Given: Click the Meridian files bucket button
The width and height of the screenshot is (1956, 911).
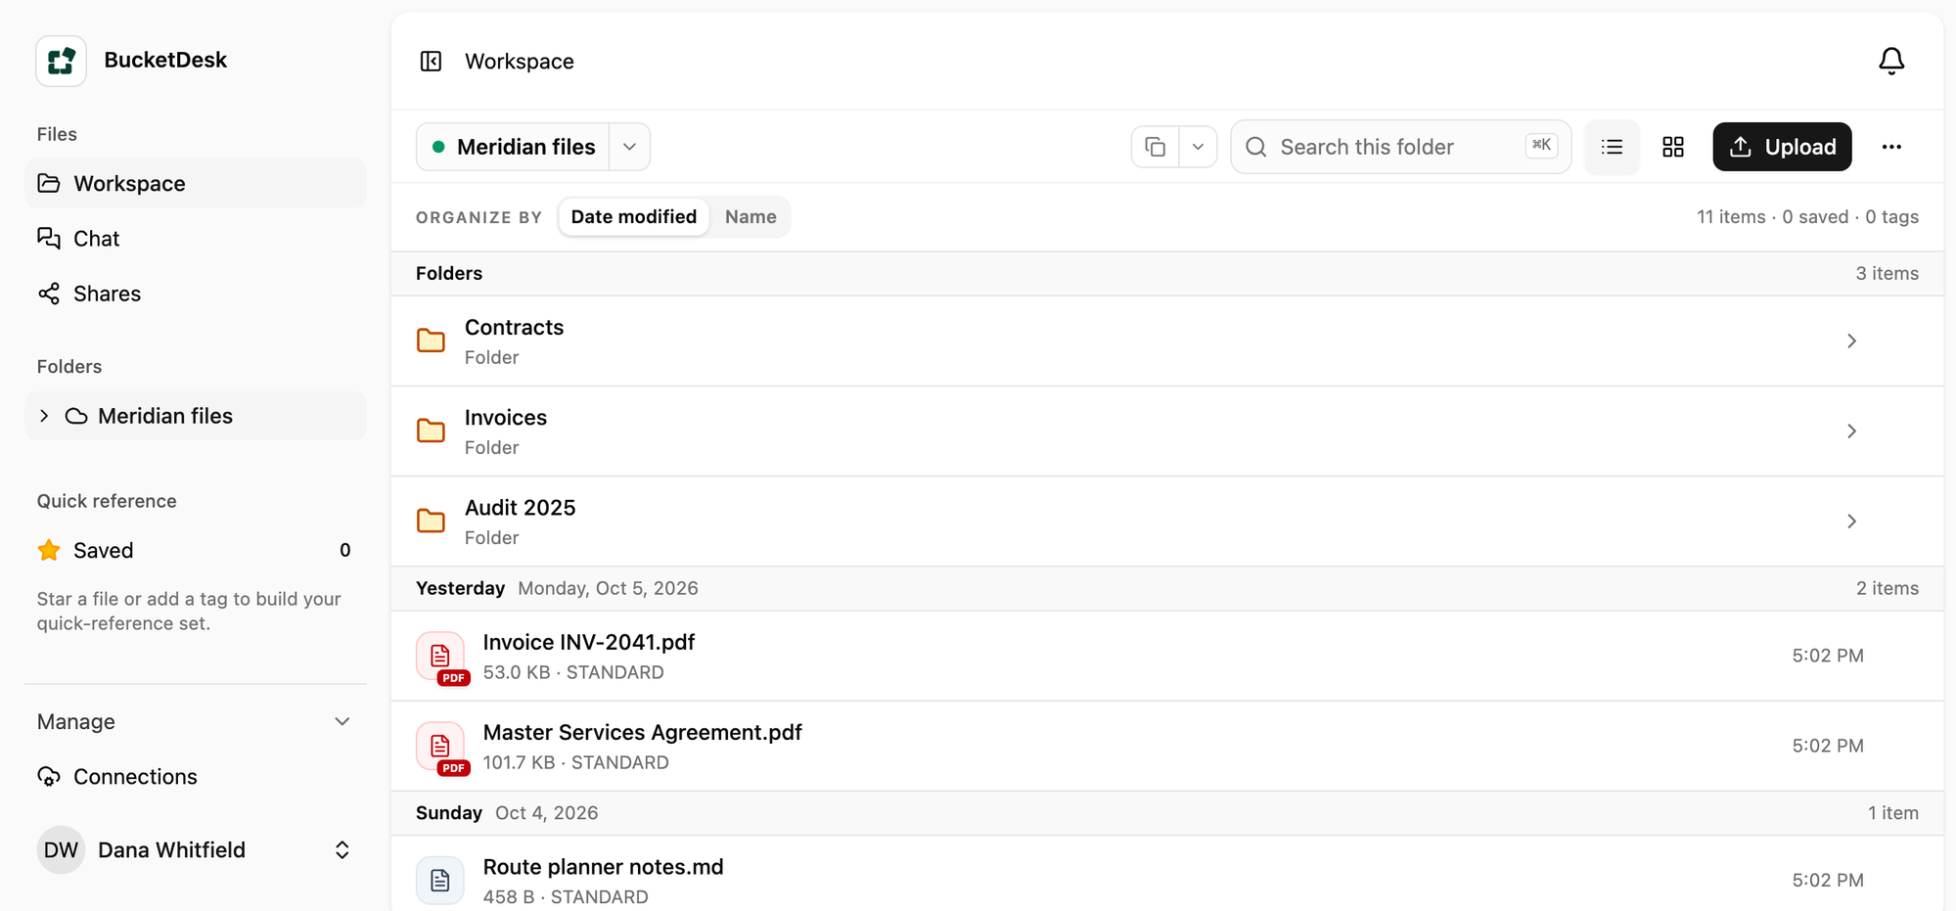Looking at the screenshot, I should click(513, 147).
